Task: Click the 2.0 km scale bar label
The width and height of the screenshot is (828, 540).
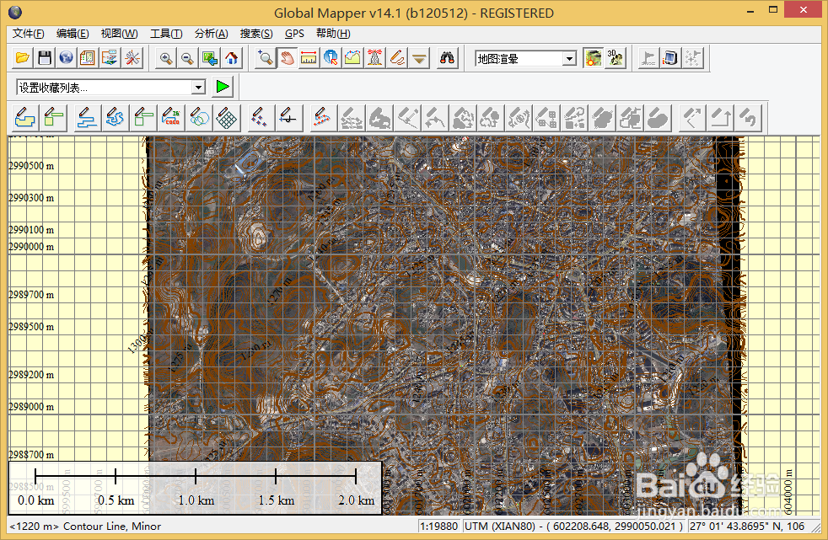Action: 357,500
